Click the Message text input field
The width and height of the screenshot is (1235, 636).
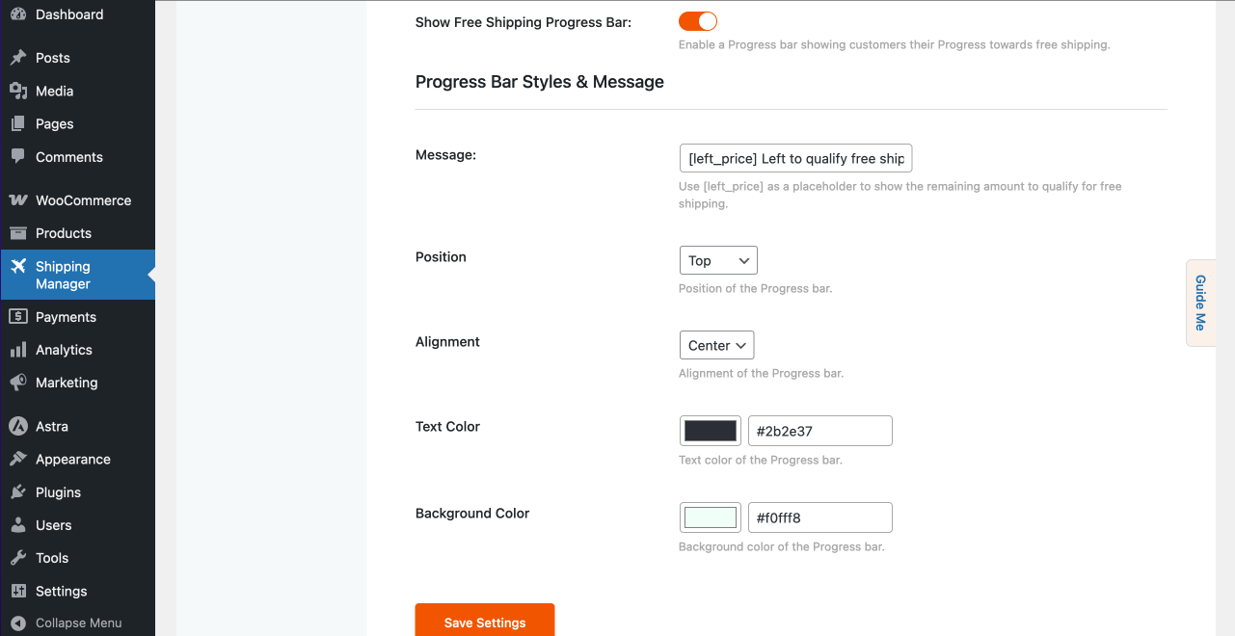point(795,158)
